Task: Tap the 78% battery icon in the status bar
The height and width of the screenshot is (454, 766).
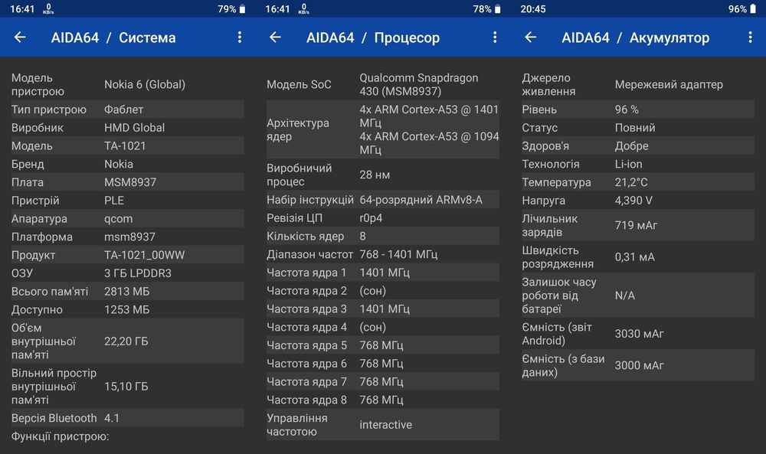Action: (x=498, y=8)
